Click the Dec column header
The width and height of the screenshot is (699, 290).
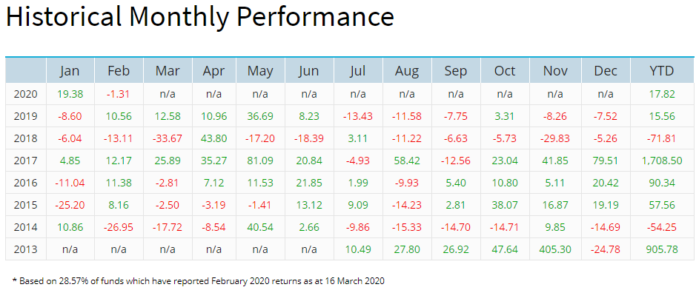pos(606,71)
